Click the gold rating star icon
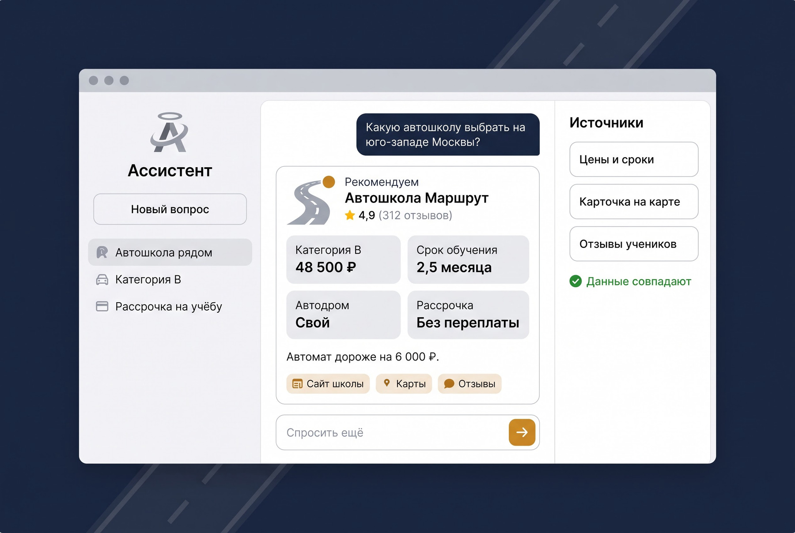The height and width of the screenshot is (533, 795). pyautogui.click(x=350, y=215)
